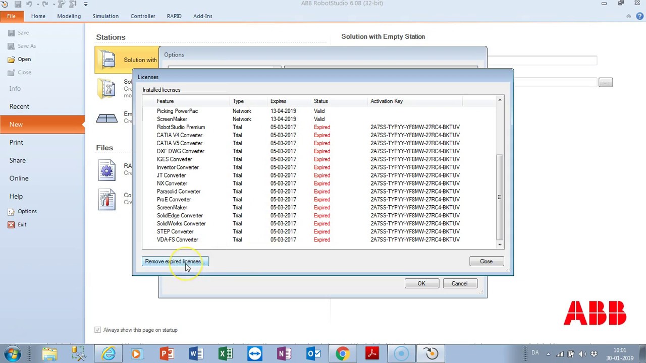646x363 pixels.
Task: Open the Add-Ins ribbon tab
Action: pyautogui.click(x=202, y=16)
